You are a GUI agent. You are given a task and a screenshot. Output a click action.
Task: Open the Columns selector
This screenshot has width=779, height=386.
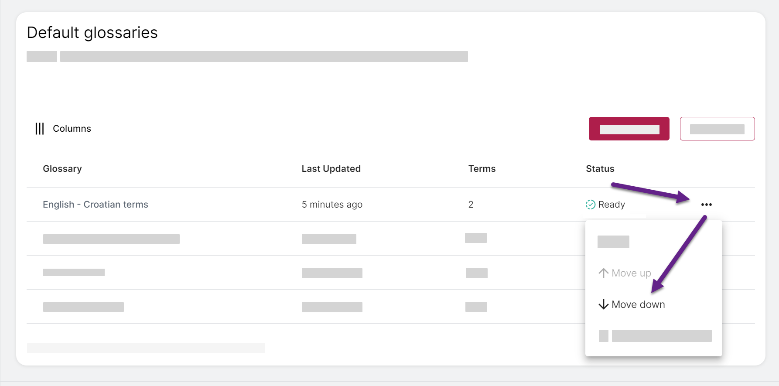63,129
